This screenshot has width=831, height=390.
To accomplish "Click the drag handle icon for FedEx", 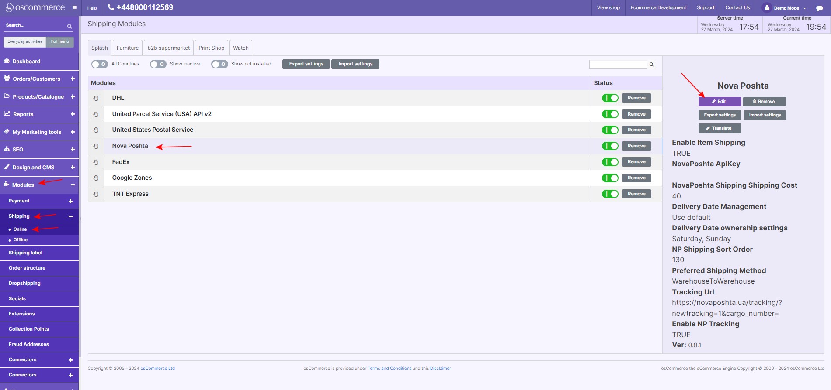I will click(x=96, y=162).
